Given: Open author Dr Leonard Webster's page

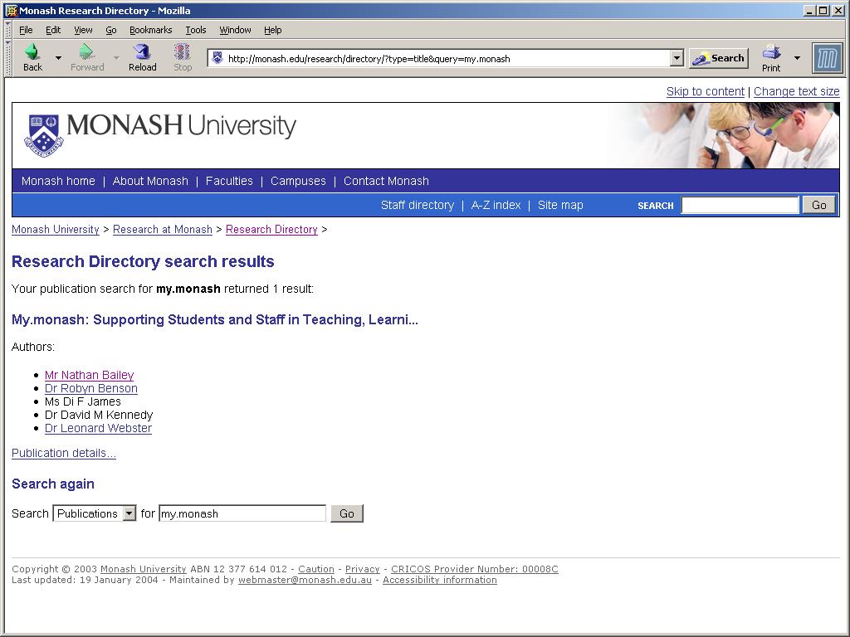Looking at the screenshot, I should [98, 428].
